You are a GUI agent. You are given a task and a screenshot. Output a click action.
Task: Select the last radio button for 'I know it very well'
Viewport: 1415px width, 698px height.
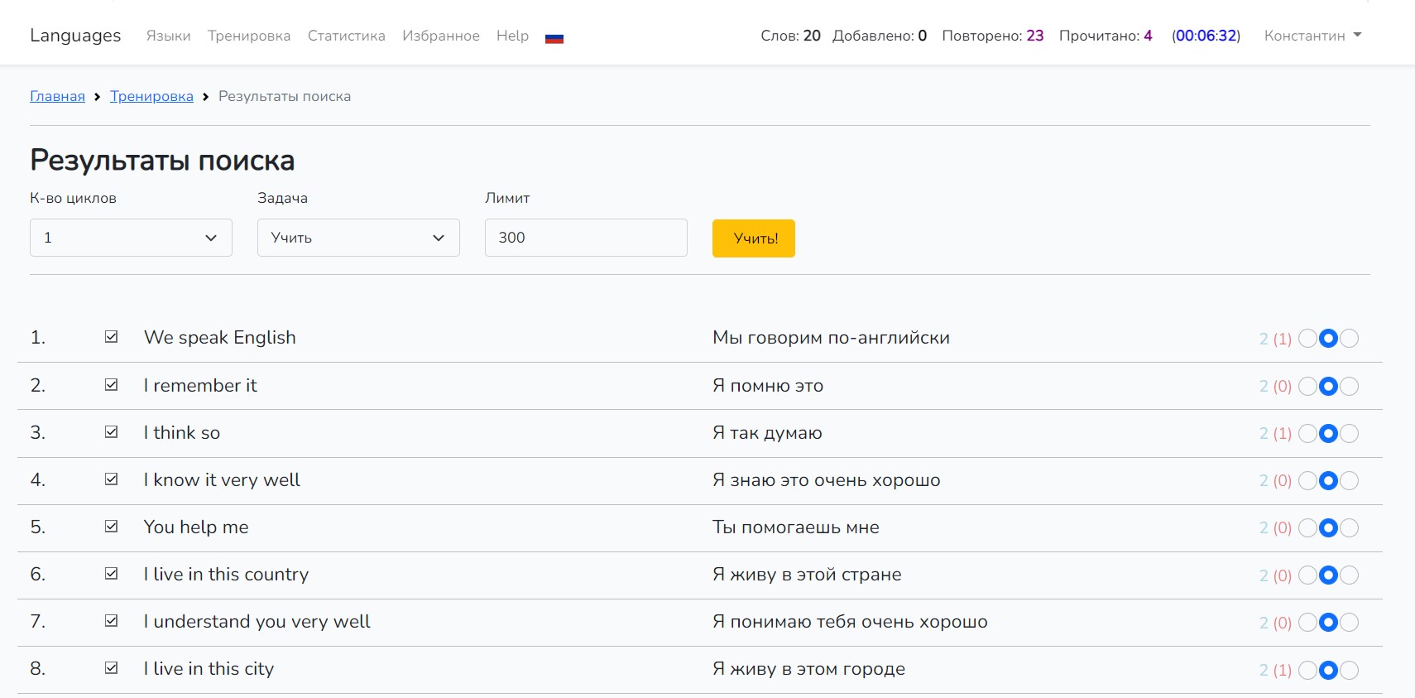[x=1350, y=480]
